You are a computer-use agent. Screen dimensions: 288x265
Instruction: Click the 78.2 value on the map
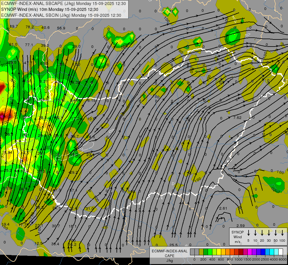click(30, 27)
